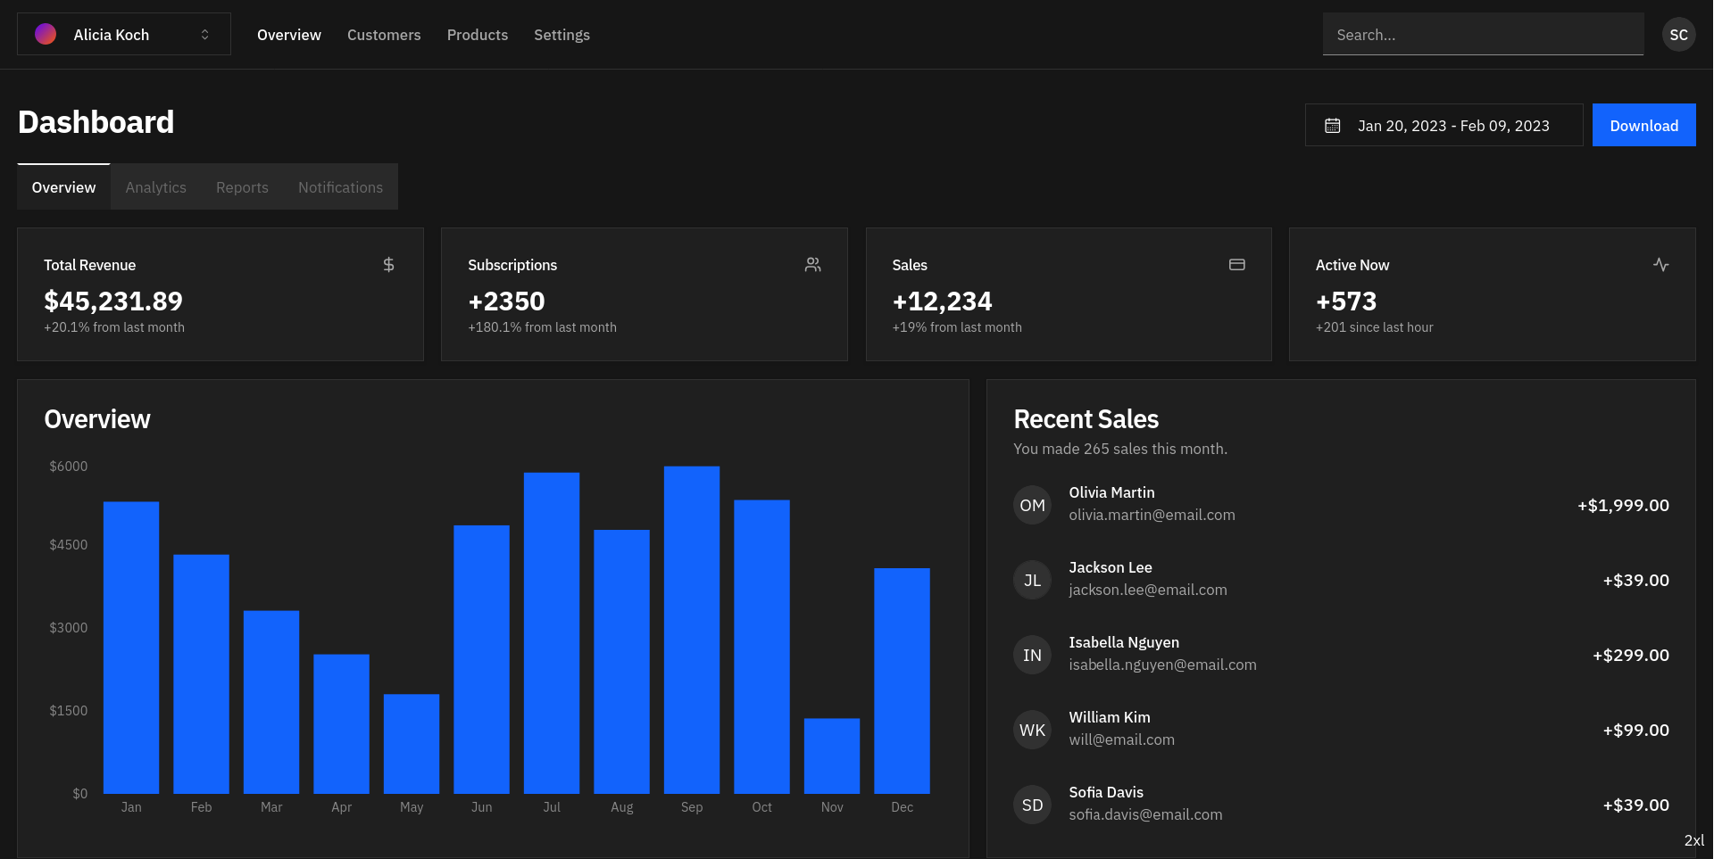Click the May bar in the chart

(x=412, y=744)
